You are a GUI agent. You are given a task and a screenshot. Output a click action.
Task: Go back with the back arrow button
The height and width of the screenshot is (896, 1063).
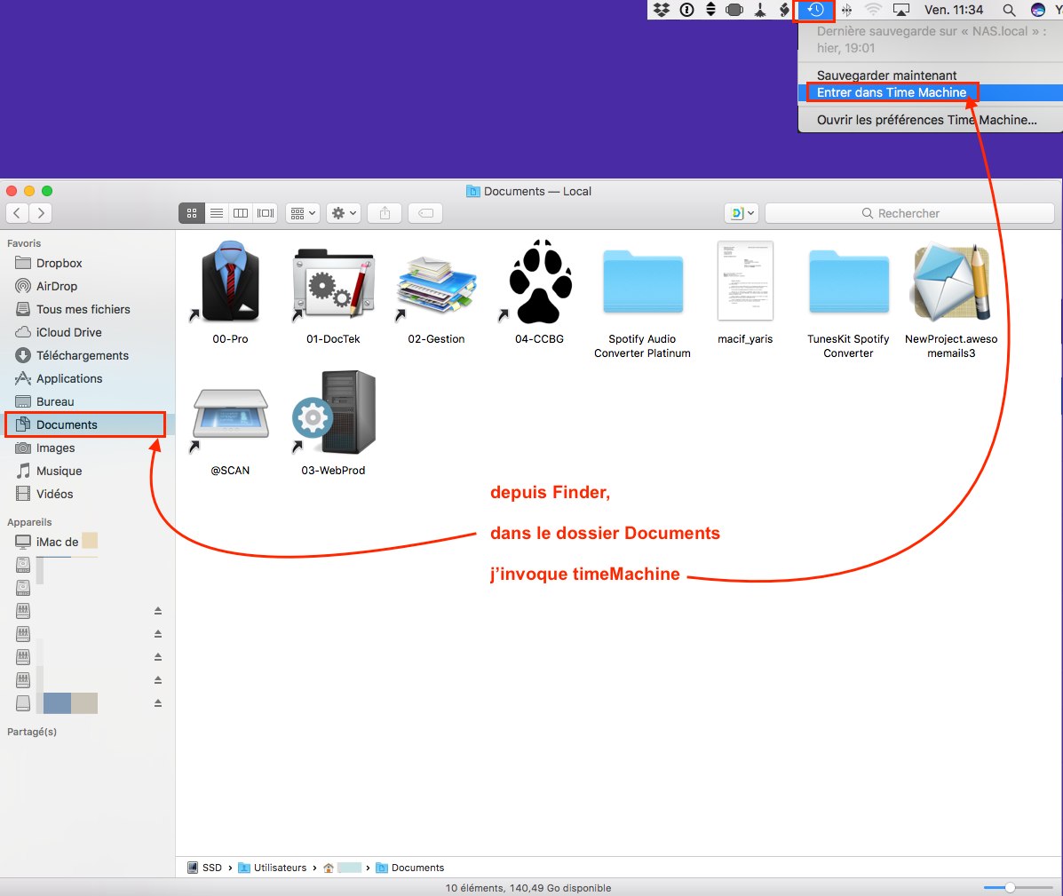click(18, 213)
